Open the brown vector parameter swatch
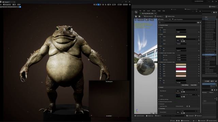 [x=181, y=74]
